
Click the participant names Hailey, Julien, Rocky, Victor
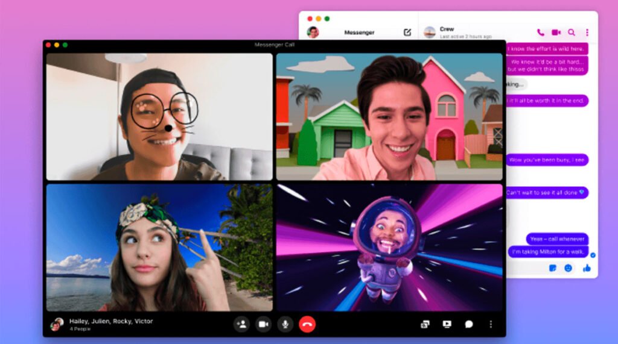(111, 321)
